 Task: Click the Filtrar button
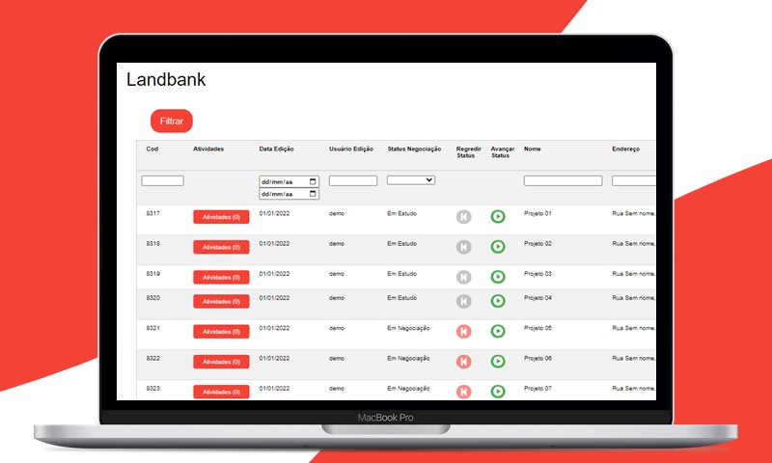click(172, 122)
